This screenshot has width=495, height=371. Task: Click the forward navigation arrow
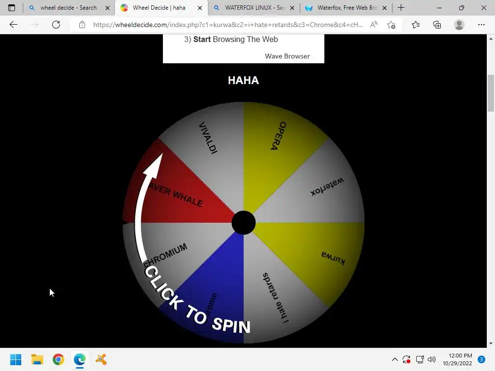[x=35, y=25]
